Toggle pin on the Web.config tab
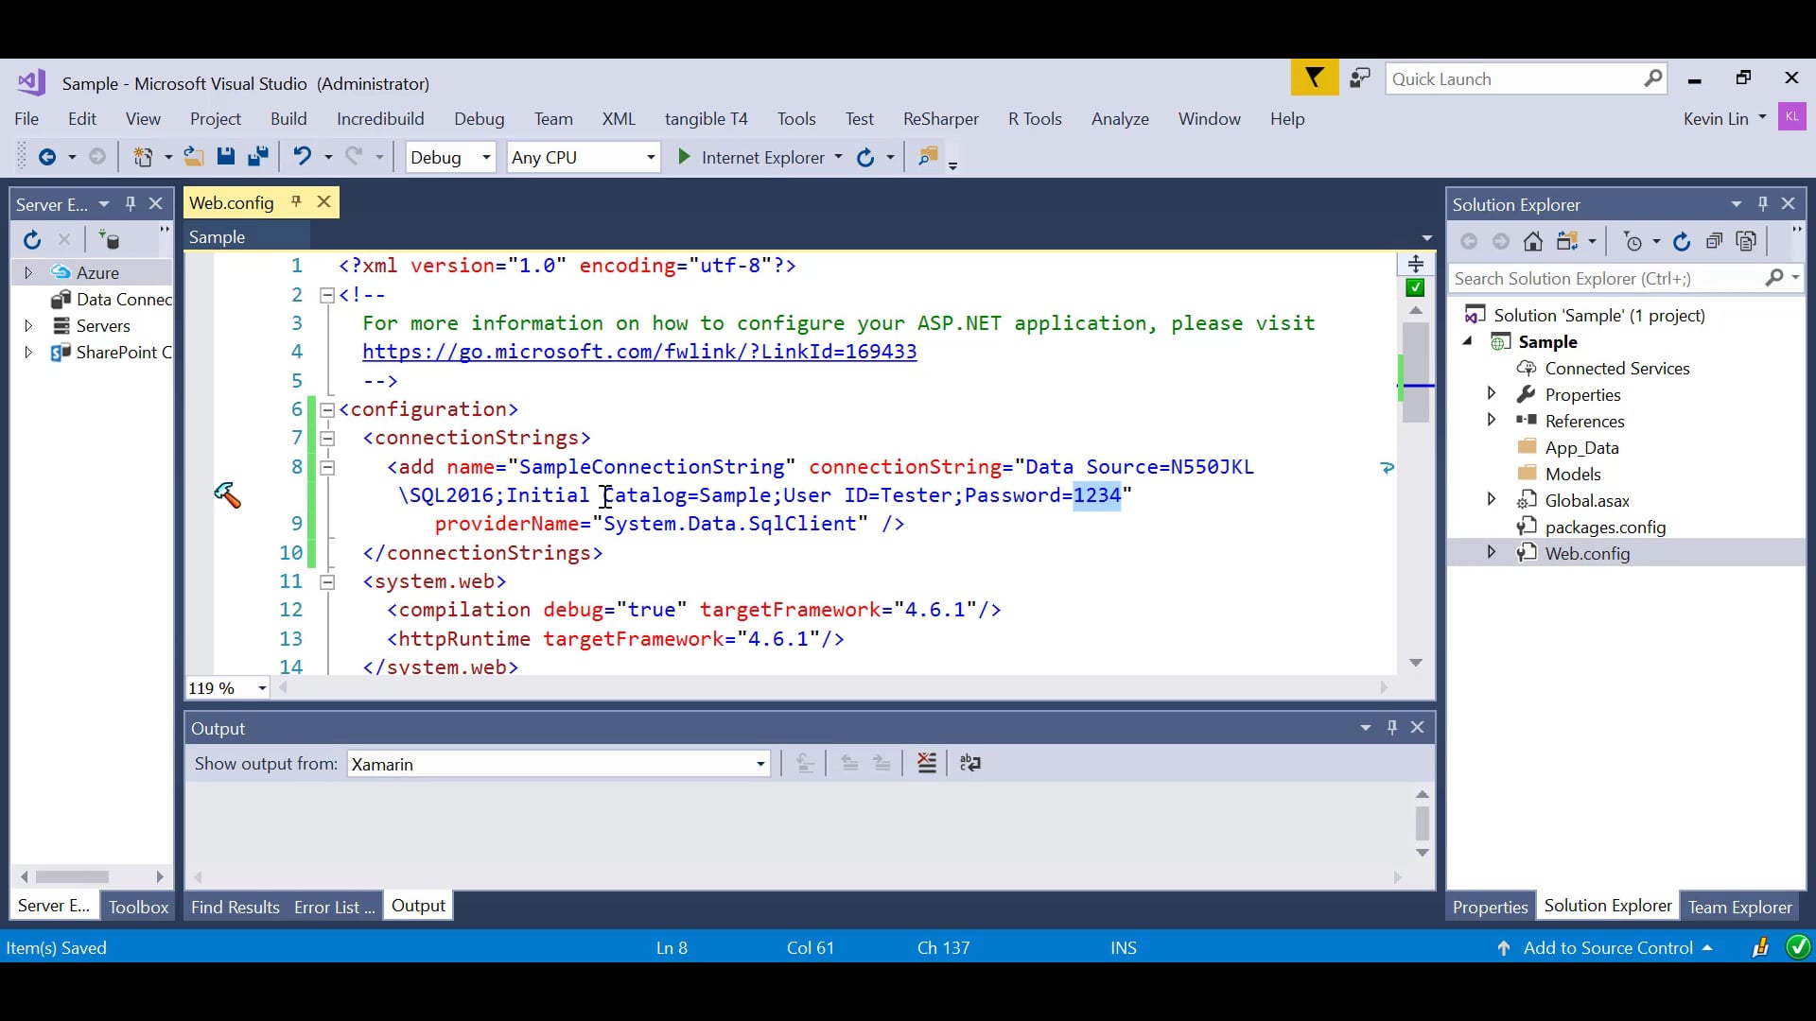Image resolution: width=1816 pixels, height=1021 pixels. 296,202
